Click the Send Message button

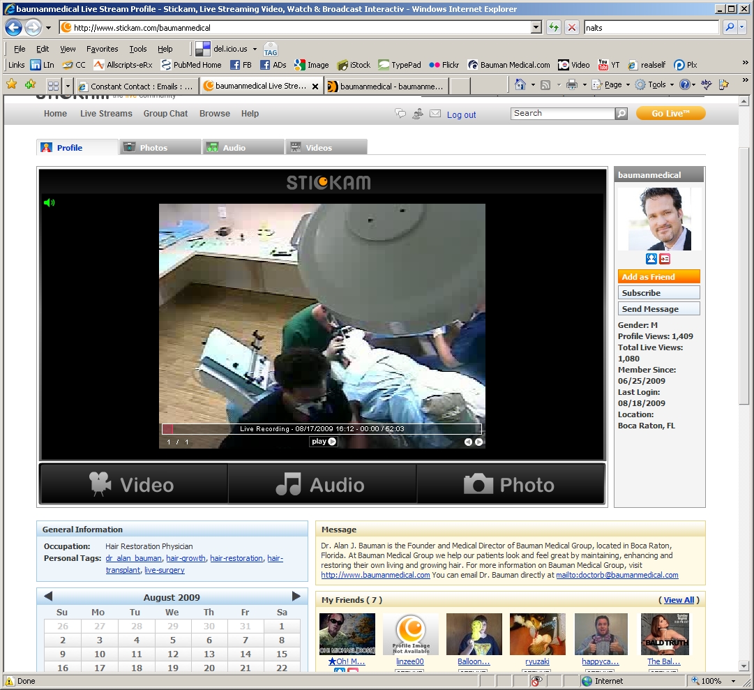pos(658,308)
